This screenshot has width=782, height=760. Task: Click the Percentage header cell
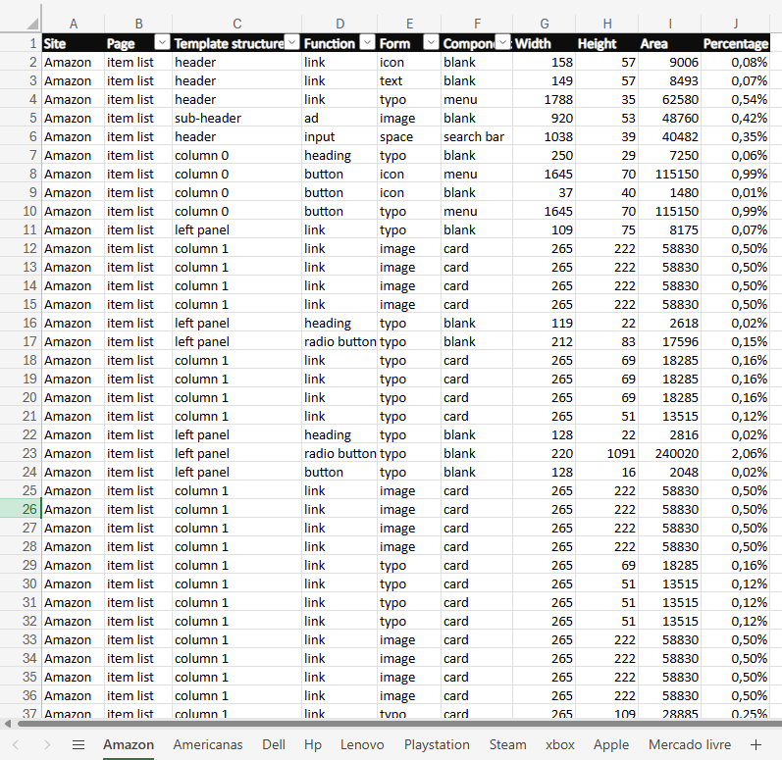pyautogui.click(x=736, y=43)
